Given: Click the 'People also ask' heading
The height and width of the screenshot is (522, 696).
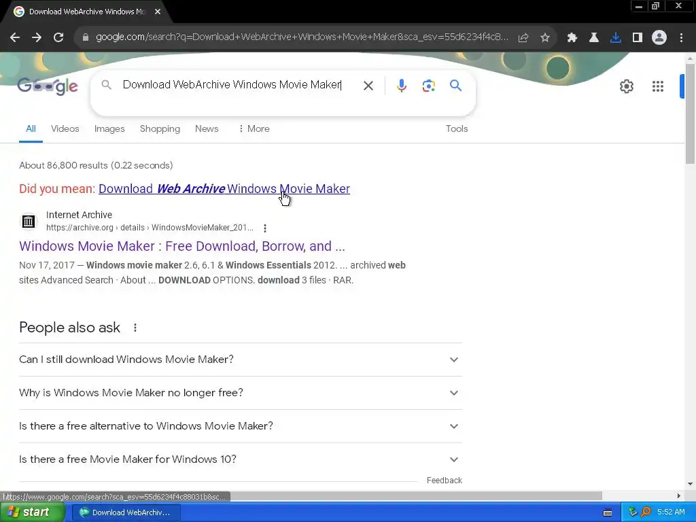Looking at the screenshot, I should click(x=70, y=328).
